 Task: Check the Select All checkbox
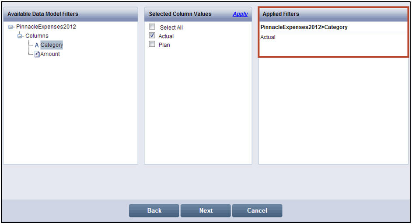[152, 27]
